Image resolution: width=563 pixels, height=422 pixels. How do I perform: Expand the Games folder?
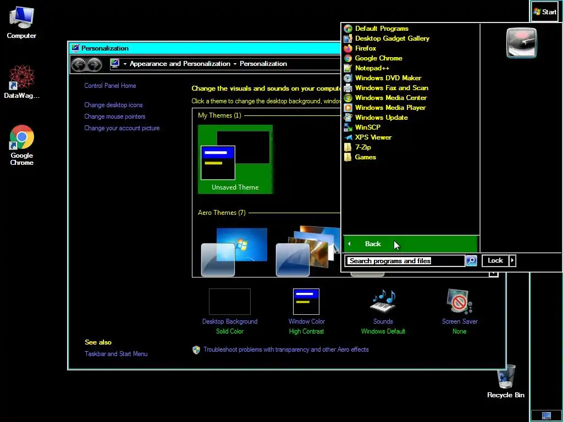(360, 157)
